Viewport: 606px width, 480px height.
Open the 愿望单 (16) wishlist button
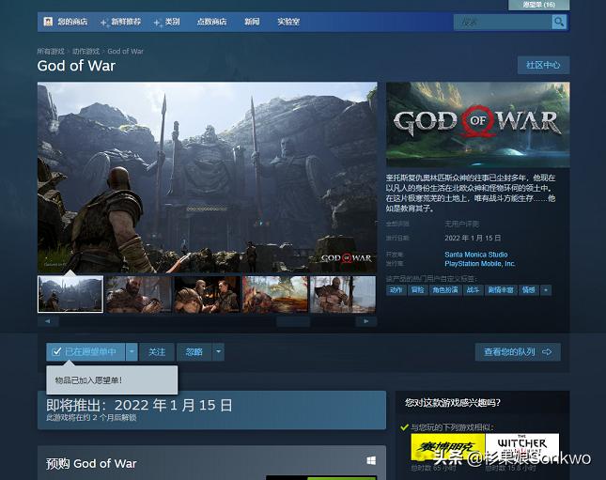(538, 5)
